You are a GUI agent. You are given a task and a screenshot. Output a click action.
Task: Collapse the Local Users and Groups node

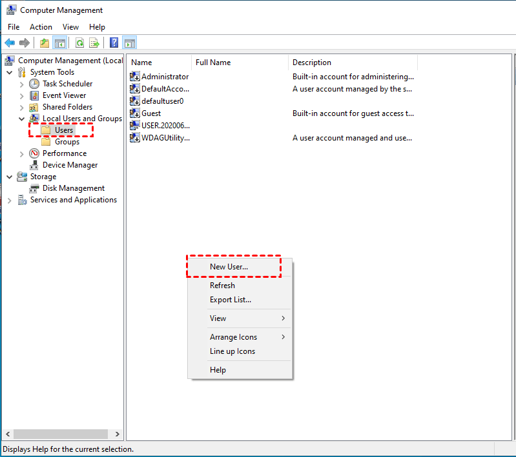click(x=22, y=119)
